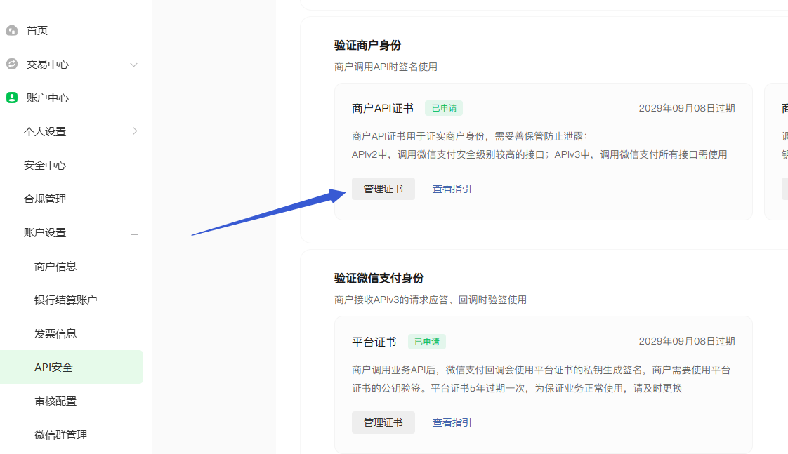Click the 已申请 badge next to 平台证书
The image size is (788, 454).
point(427,342)
